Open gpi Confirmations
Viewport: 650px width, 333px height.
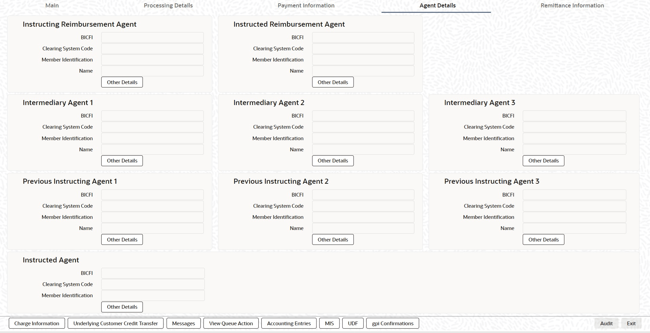point(393,323)
